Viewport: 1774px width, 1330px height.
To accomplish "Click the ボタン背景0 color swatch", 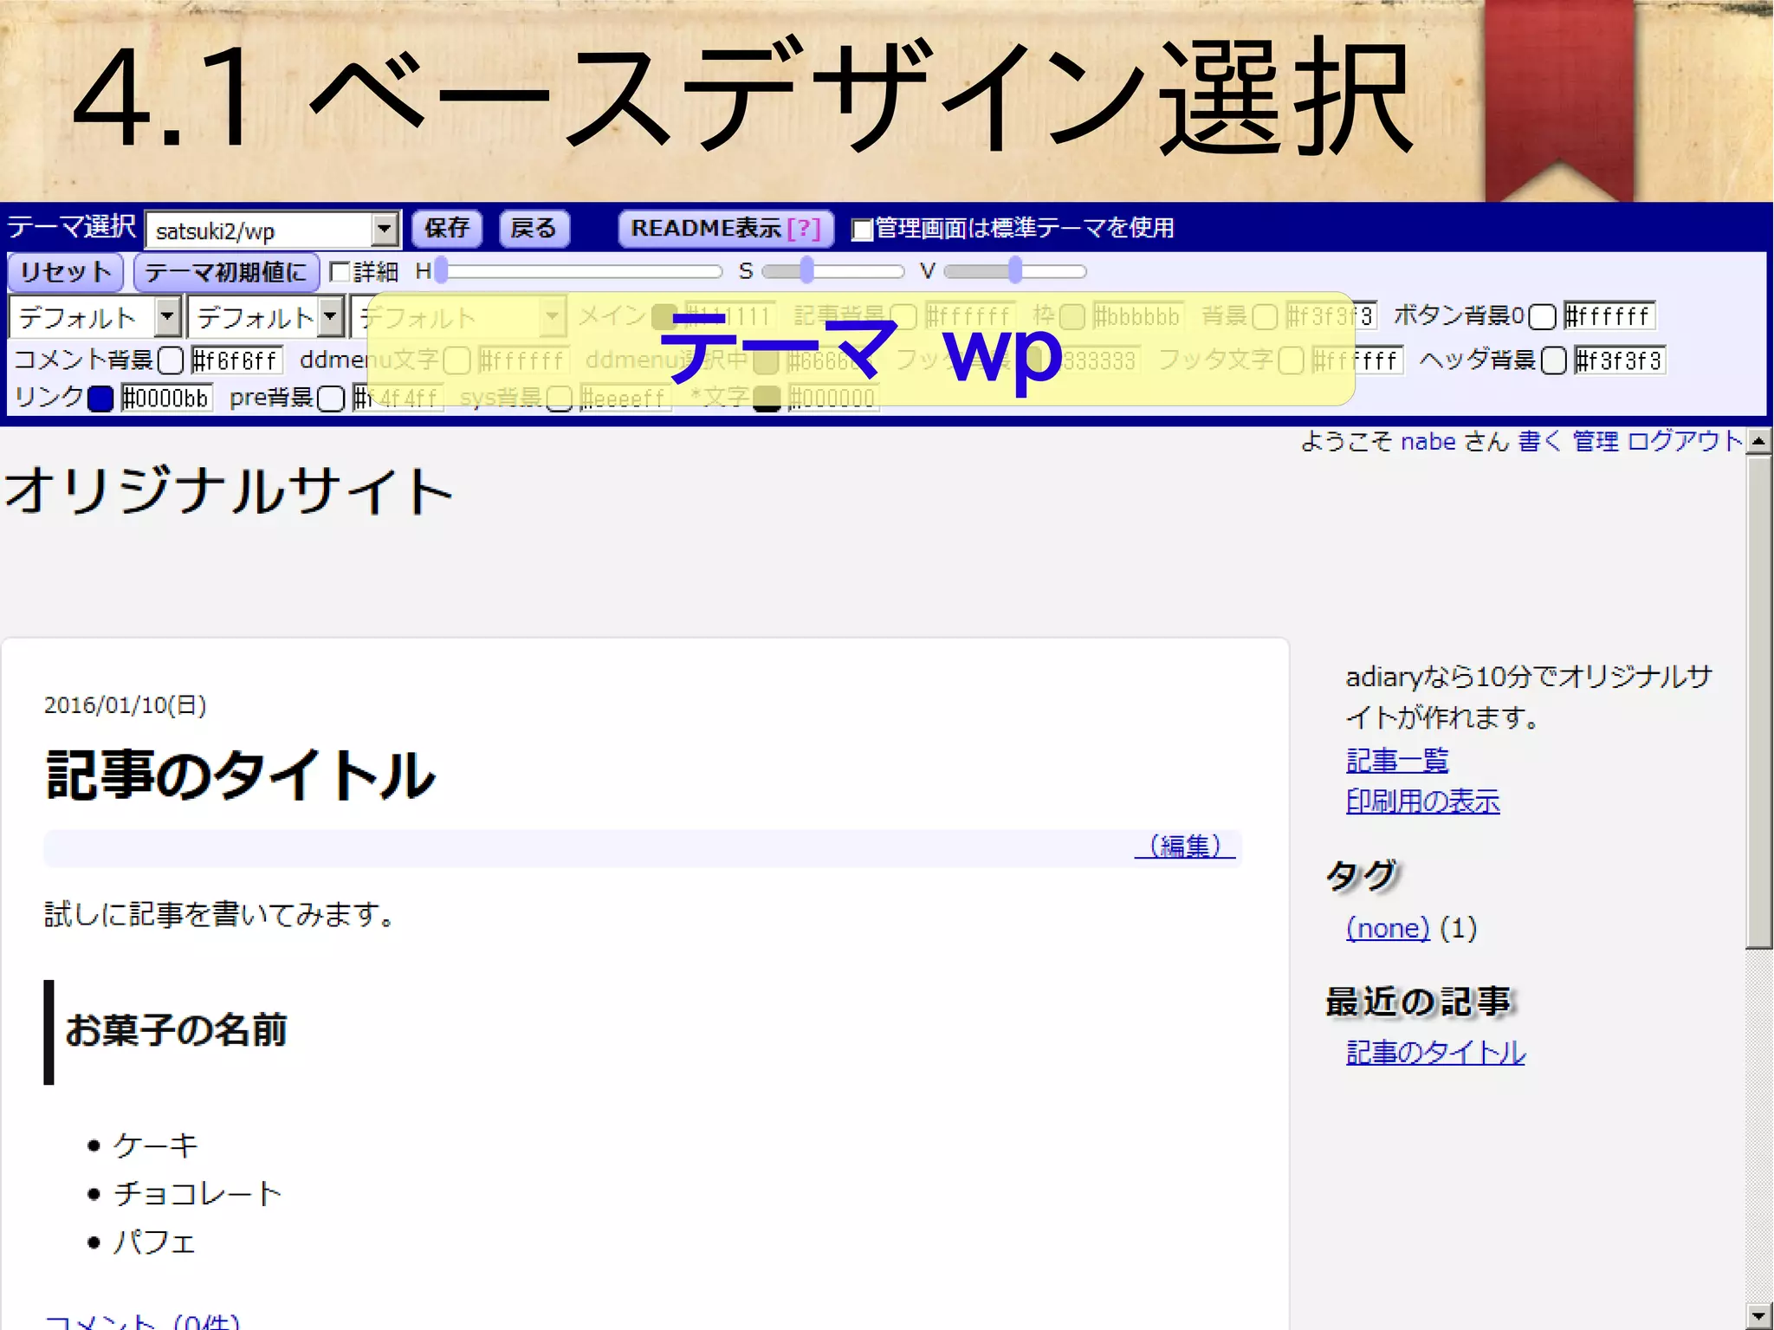I will 1542,317.
